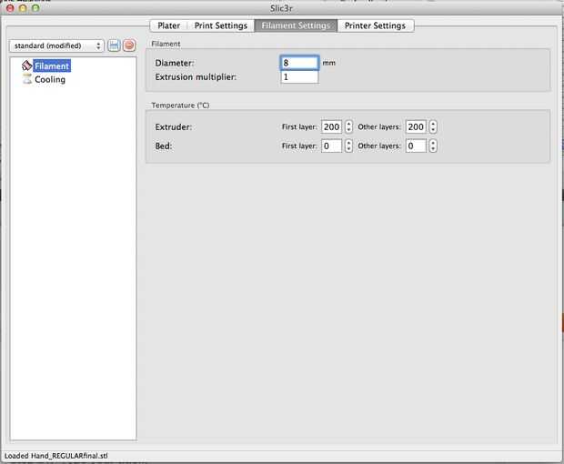Click Extruder Other layers temperature field
This screenshot has width=564, height=464.
pos(416,126)
